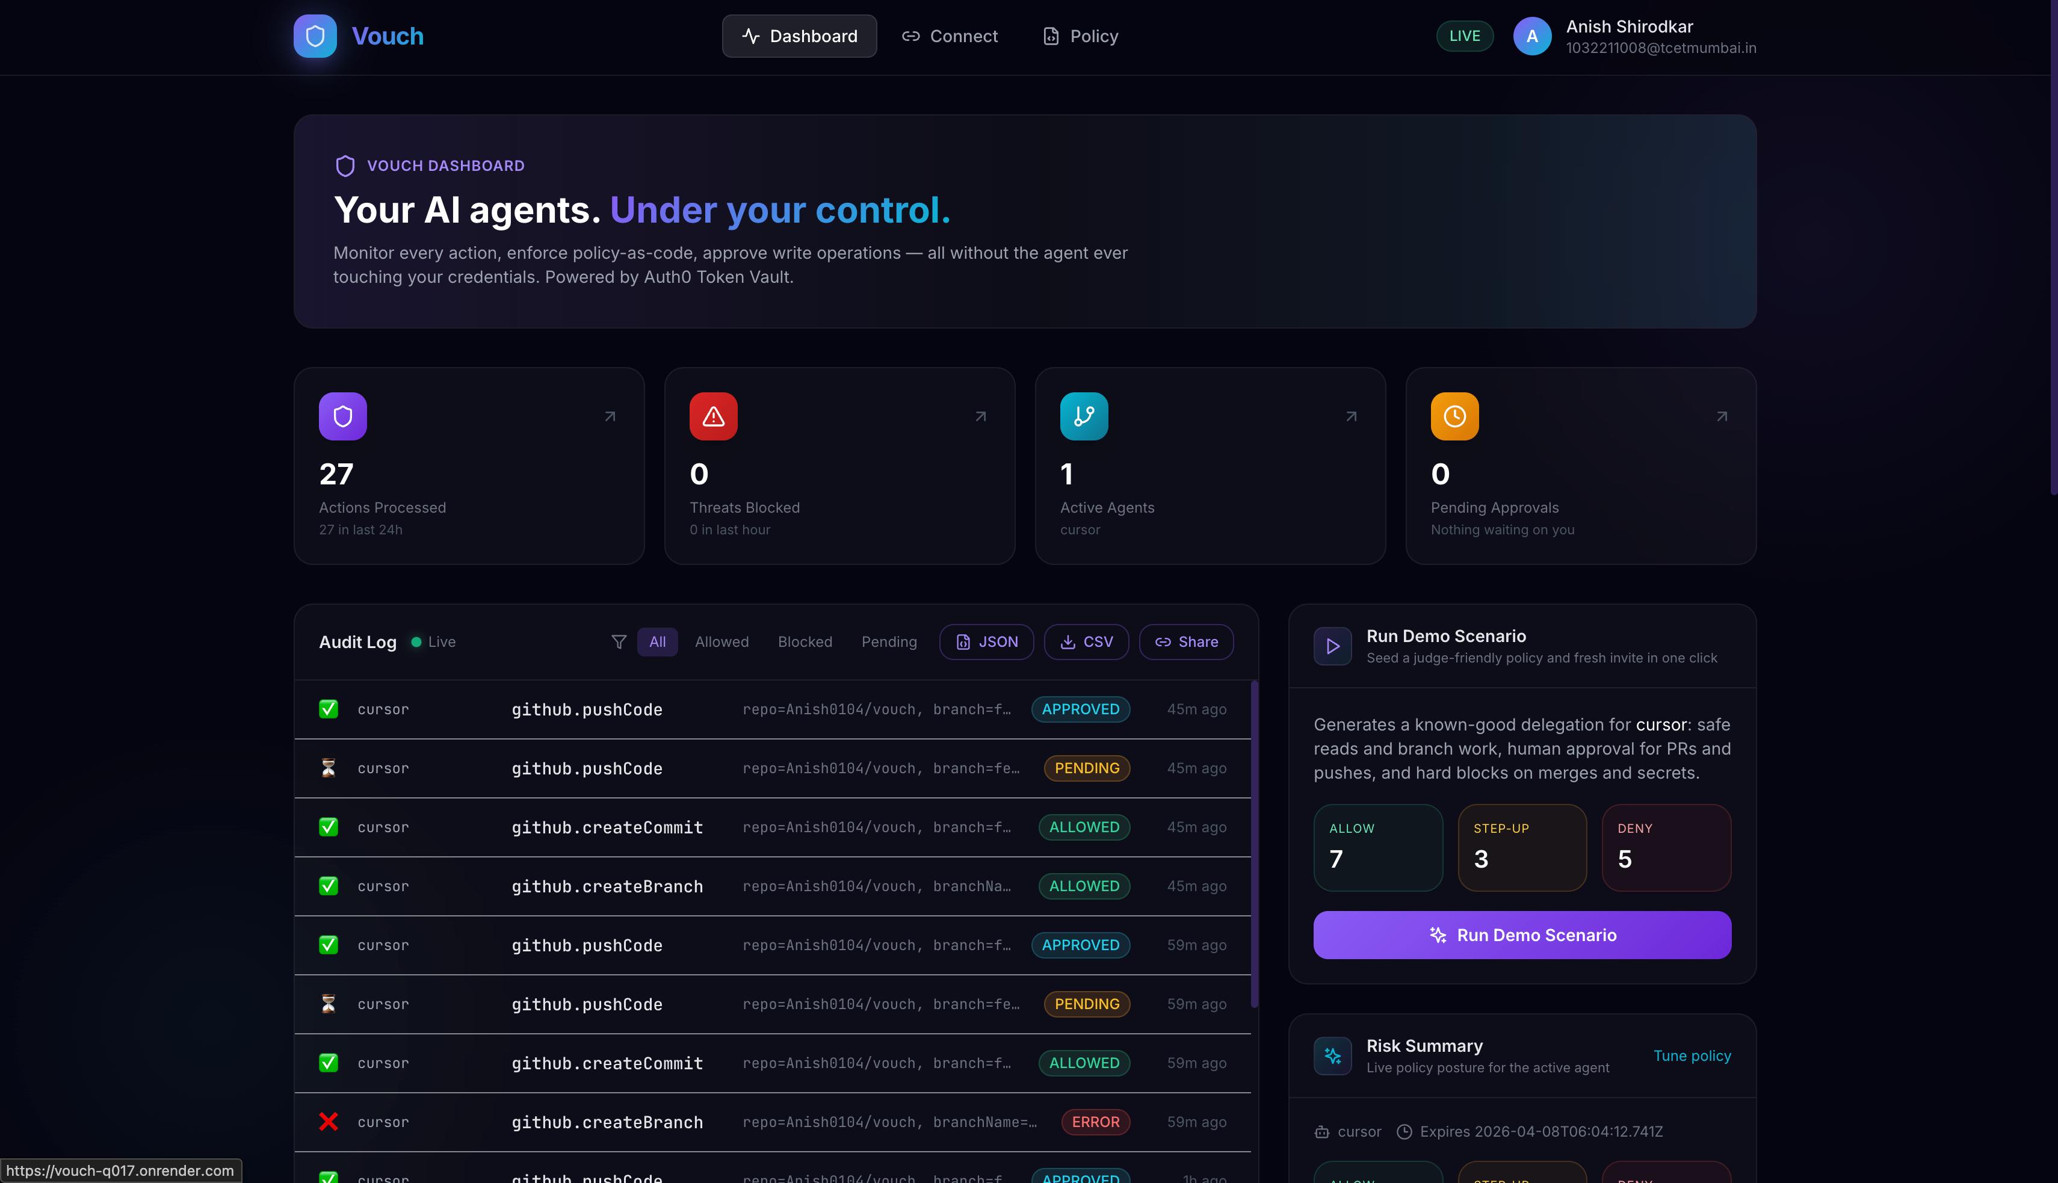Filter audit log by Allowed

722,642
